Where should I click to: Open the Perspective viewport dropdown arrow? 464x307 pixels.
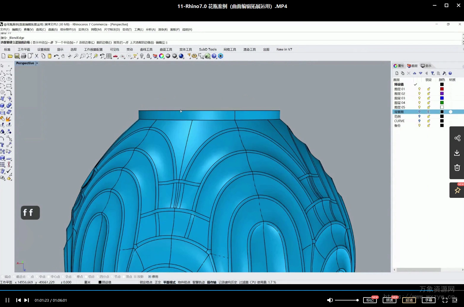pyautogui.click(x=37, y=63)
